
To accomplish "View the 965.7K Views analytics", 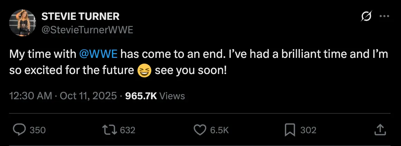I will (155, 96).
